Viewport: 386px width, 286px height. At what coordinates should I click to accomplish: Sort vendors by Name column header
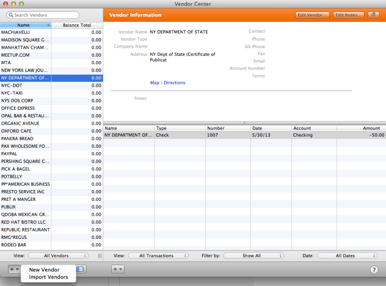point(26,25)
